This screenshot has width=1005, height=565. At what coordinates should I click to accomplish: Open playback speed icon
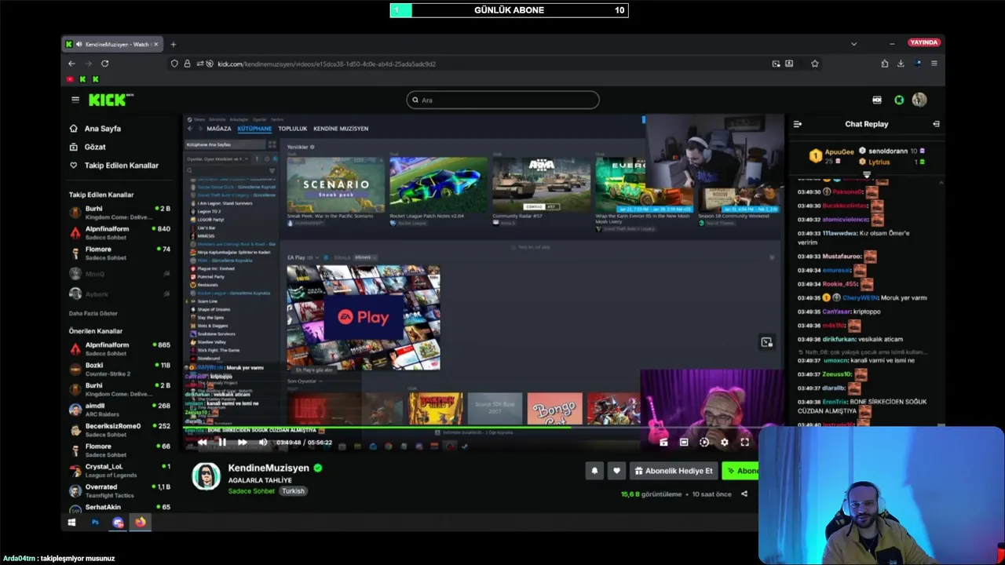pyautogui.click(x=703, y=442)
